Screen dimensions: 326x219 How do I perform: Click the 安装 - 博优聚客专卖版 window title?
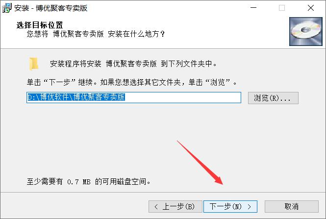[50, 8]
